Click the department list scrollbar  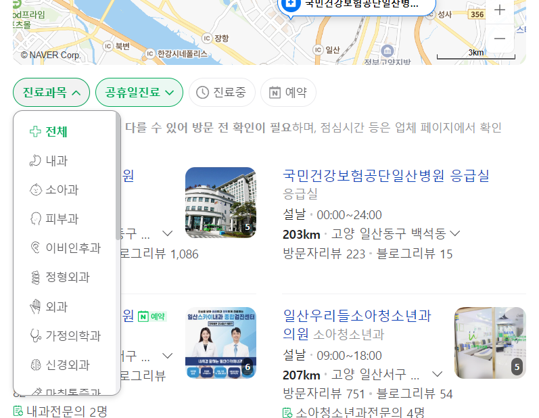[x=118, y=176]
